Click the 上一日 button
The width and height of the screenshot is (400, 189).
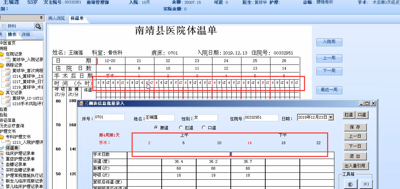click(355, 136)
